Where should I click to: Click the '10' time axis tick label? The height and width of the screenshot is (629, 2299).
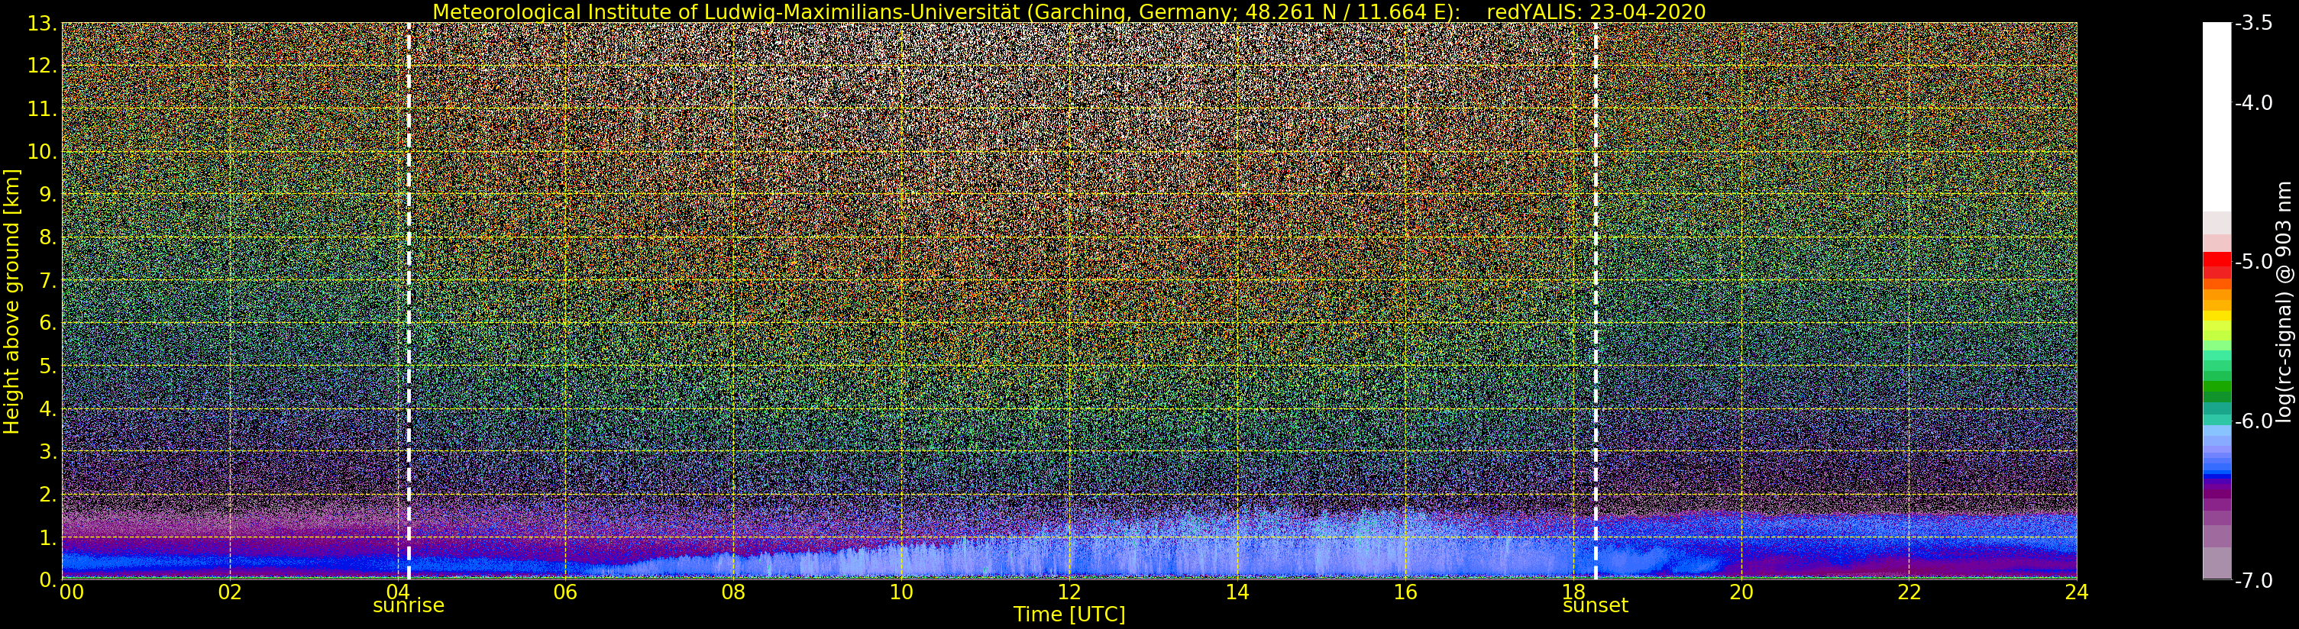(901, 592)
